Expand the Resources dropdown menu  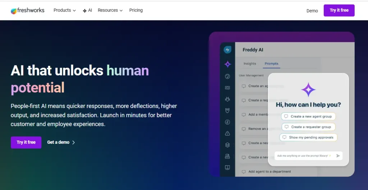pos(110,10)
